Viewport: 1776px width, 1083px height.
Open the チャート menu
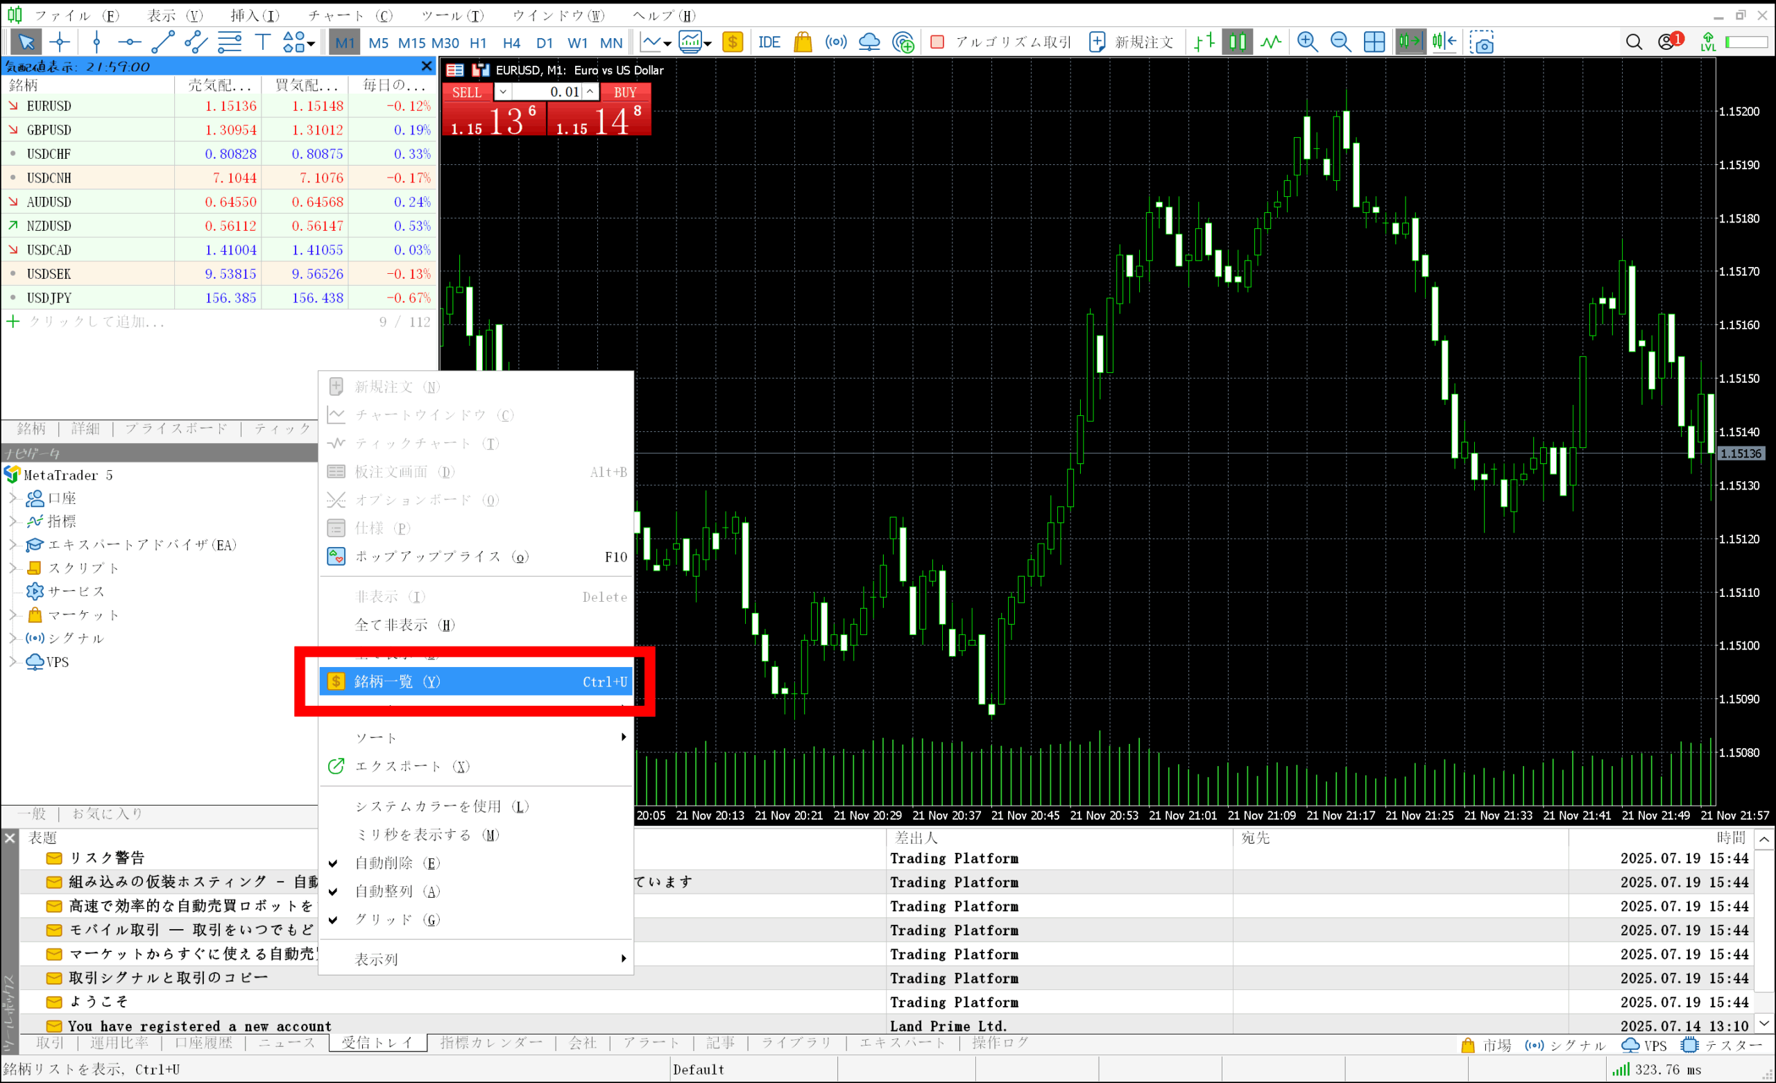tap(350, 15)
